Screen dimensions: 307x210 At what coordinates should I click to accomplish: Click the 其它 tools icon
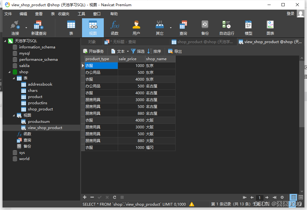(x=160, y=28)
